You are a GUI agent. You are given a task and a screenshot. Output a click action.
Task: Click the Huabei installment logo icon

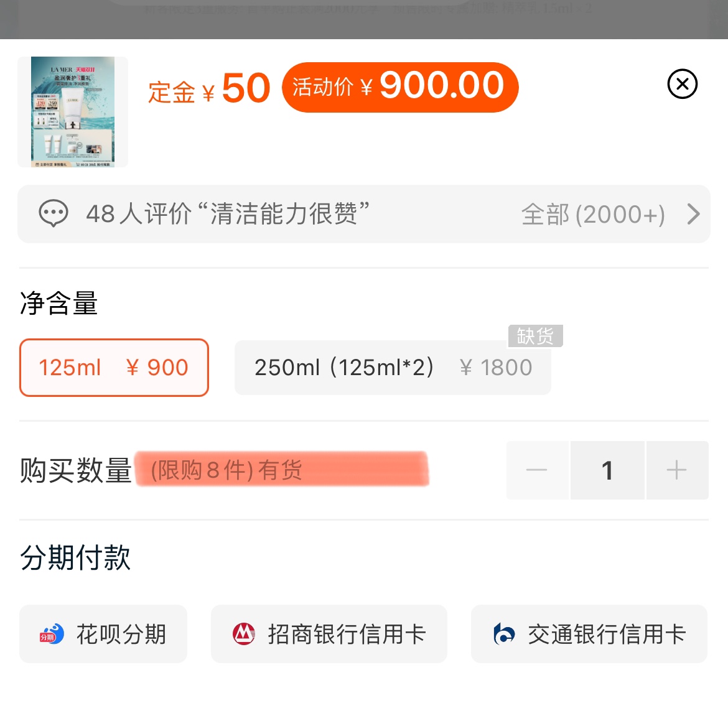tap(52, 634)
